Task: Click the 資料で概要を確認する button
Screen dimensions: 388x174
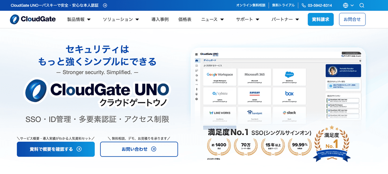Action: [56, 149]
